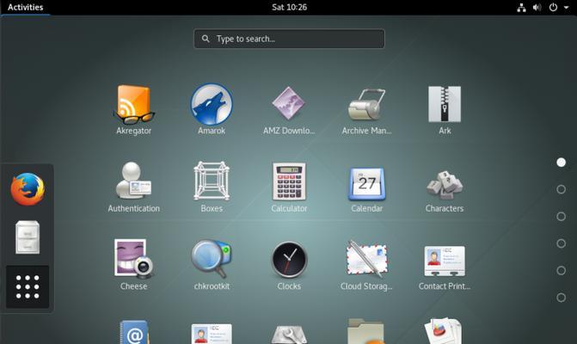The height and width of the screenshot is (344, 577).
Task: Open the Clocks app
Action: click(x=289, y=260)
